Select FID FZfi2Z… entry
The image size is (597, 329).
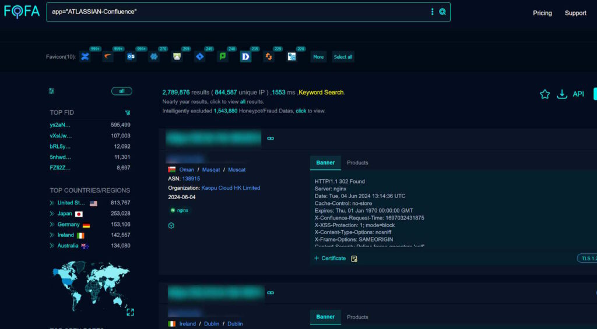pyautogui.click(x=60, y=168)
